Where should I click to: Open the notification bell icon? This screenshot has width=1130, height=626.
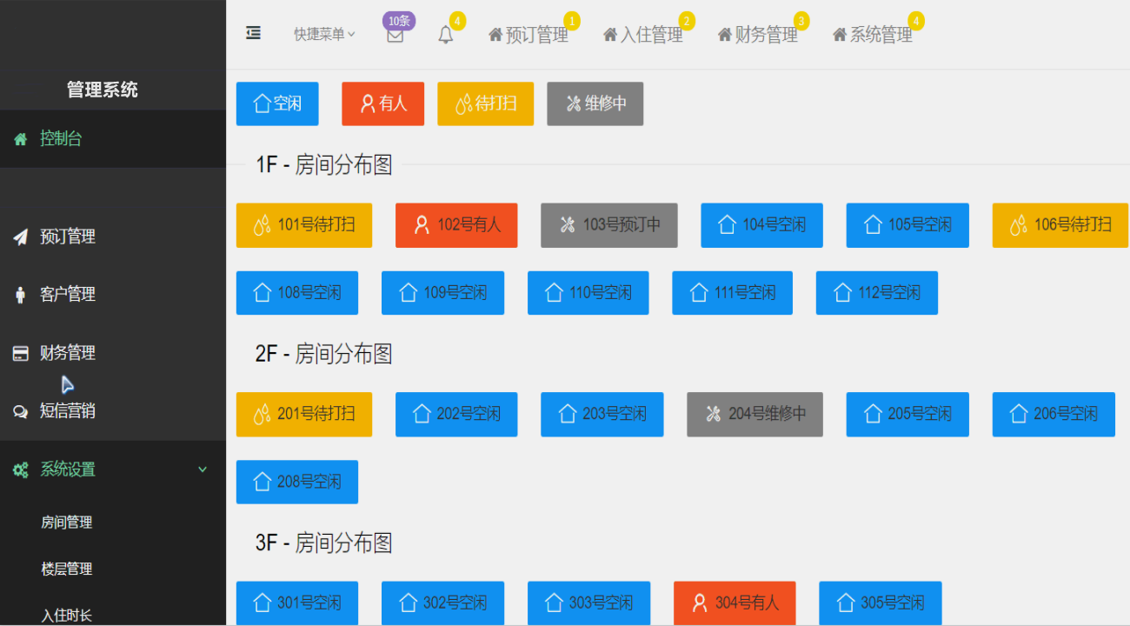pos(446,35)
